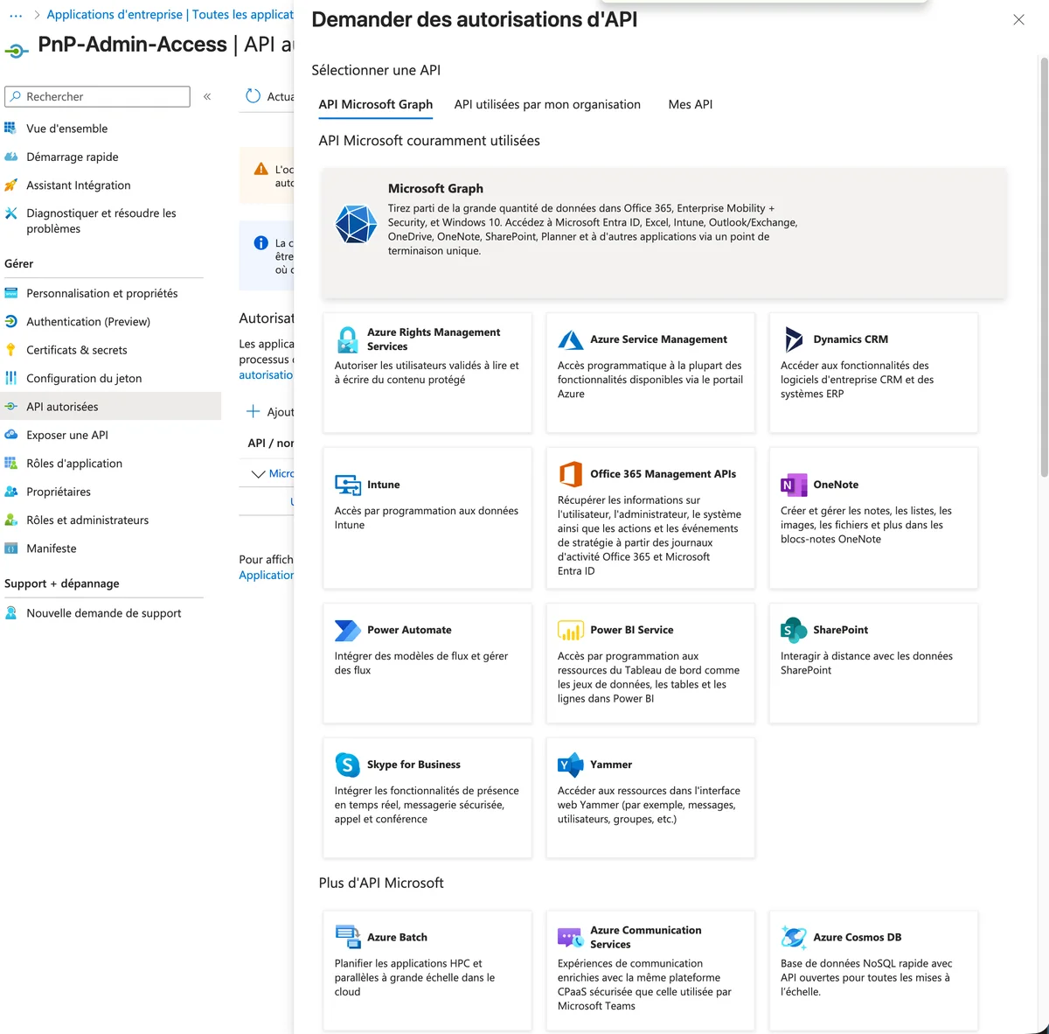Collapse the sidebar with the double chevron
The width and height of the screenshot is (1049, 1034).
click(207, 96)
